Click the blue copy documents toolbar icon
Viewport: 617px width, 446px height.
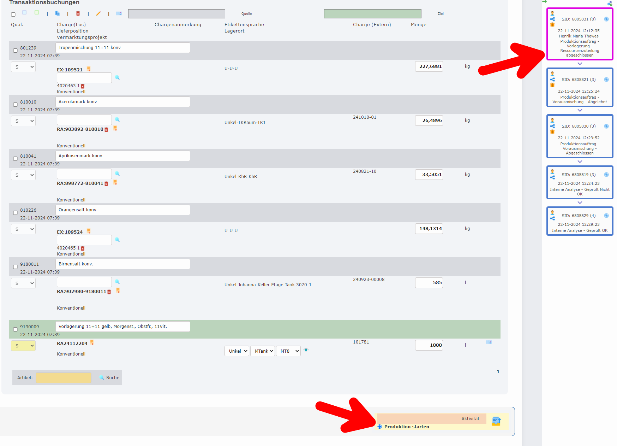pyautogui.click(x=58, y=13)
